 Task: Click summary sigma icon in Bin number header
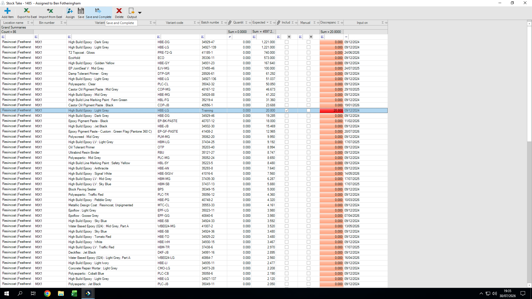pos(62,23)
